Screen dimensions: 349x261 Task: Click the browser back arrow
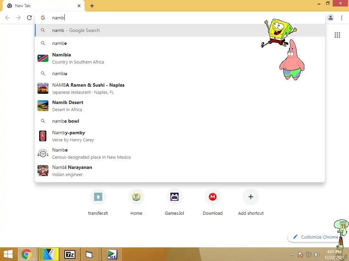pos(7,18)
